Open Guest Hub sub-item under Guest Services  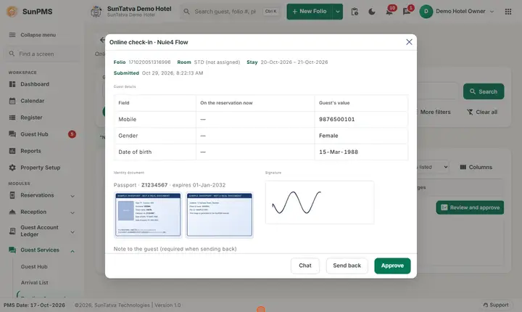(x=34, y=267)
